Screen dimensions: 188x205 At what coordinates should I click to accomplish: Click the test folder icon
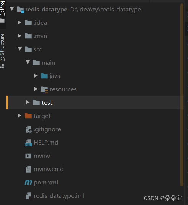(x=36, y=103)
